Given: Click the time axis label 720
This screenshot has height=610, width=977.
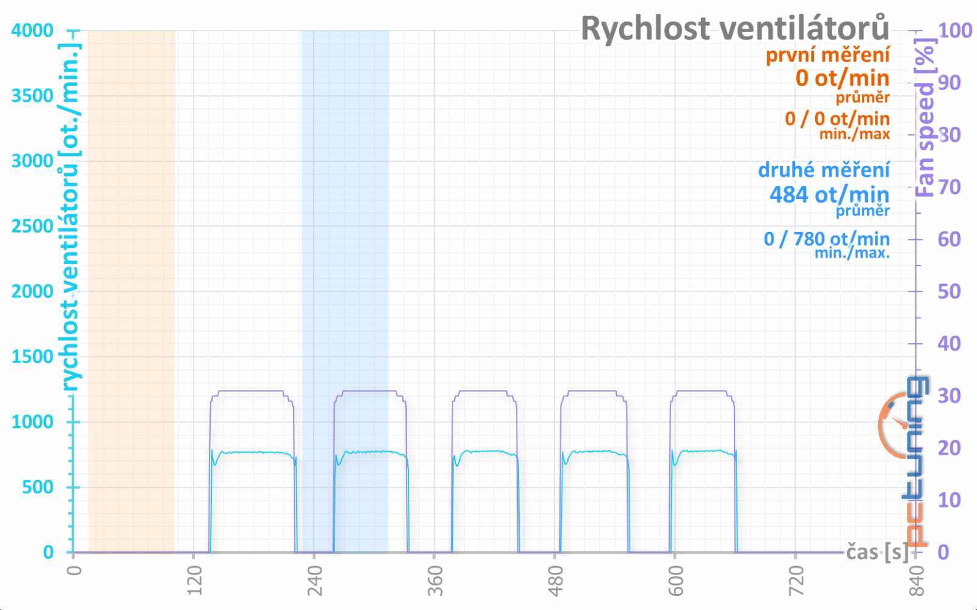Looking at the screenshot, I should [x=796, y=579].
